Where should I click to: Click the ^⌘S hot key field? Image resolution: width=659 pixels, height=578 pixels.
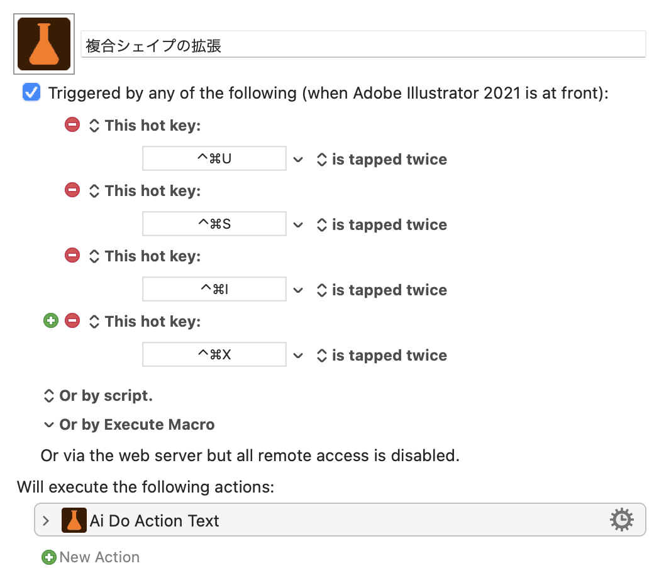click(x=214, y=224)
